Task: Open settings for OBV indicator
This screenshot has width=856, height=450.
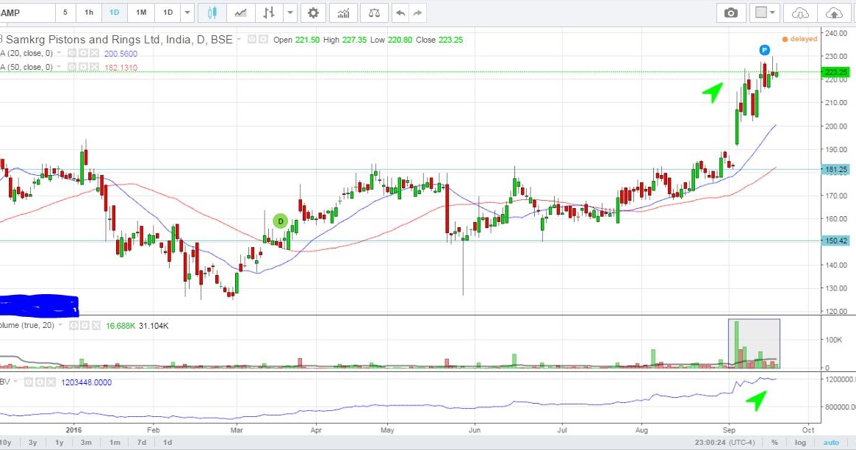Action: pyautogui.click(x=40, y=382)
